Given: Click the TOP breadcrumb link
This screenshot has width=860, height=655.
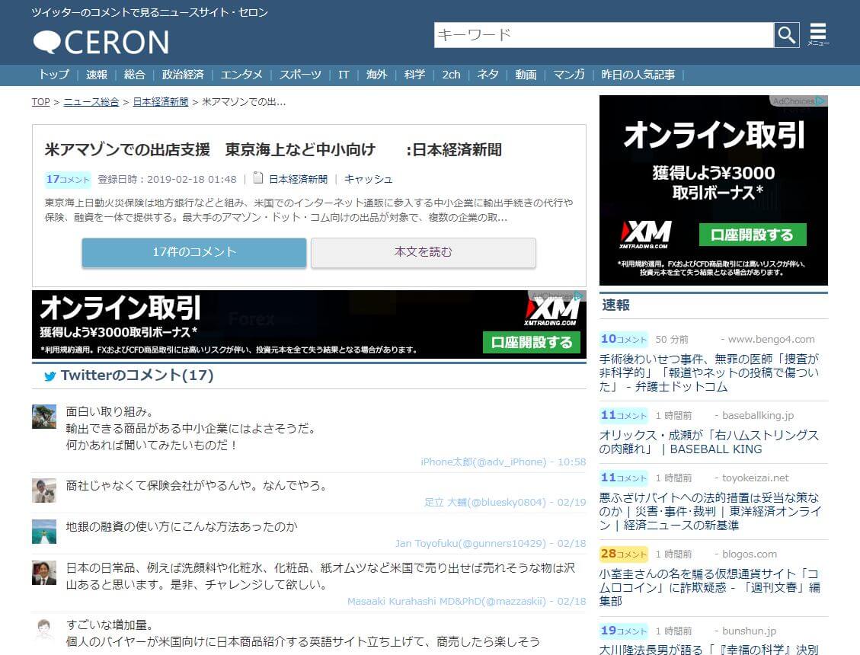Looking at the screenshot, I should coord(40,102).
